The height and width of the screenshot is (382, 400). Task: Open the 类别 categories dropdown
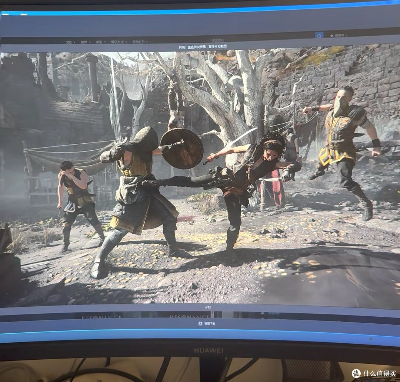click(x=101, y=42)
